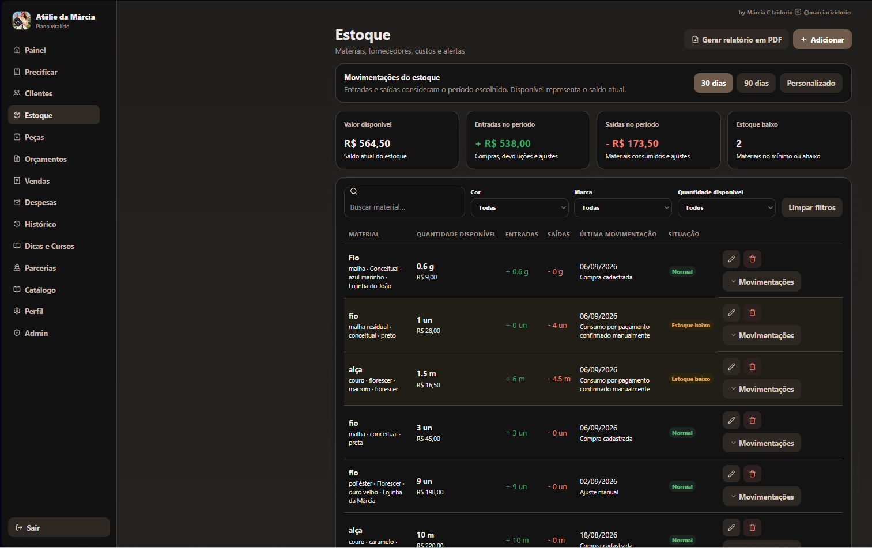Open the Cor filter dropdown

(x=519, y=207)
